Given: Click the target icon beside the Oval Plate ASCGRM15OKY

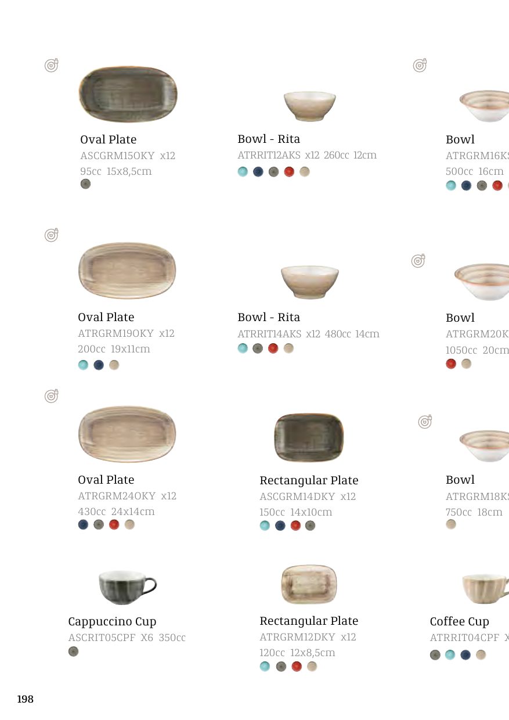Looking at the screenshot, I should tap(52, 65).
